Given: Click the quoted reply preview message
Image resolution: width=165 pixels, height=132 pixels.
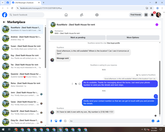Looking at the screenshot, I should tap(130, 79).
